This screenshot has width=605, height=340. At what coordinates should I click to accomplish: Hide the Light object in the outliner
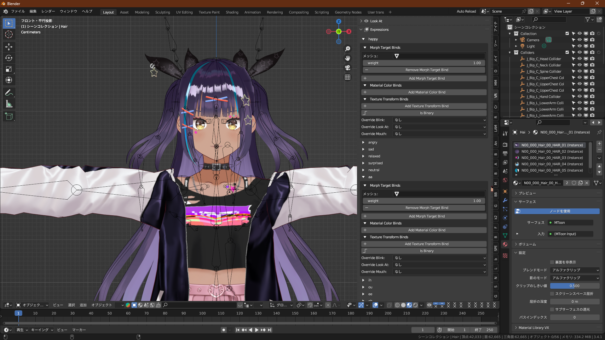(x=579, y=46)
